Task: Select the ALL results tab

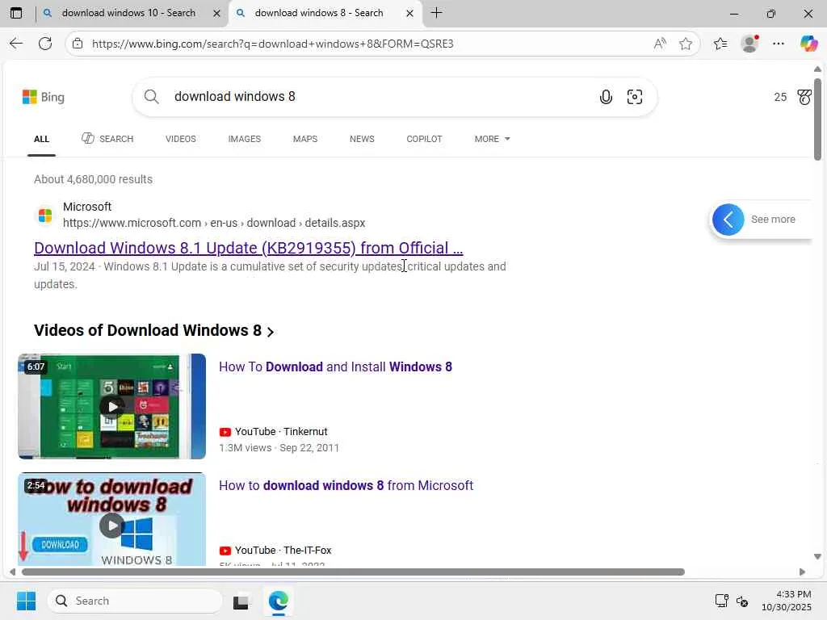Action: (42, 139)
